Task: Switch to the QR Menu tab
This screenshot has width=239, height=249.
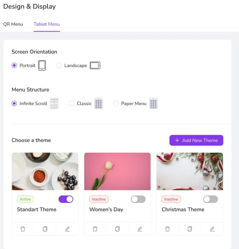Action: point(13,24)
